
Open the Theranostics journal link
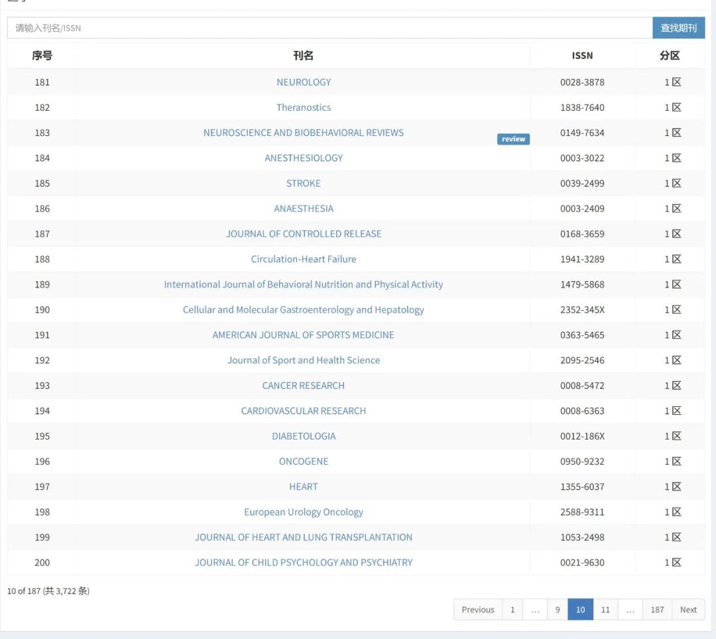[x=304, y=107]
